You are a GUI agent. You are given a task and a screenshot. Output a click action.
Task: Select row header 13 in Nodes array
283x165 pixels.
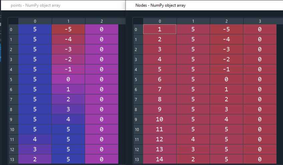pos(138,159)
